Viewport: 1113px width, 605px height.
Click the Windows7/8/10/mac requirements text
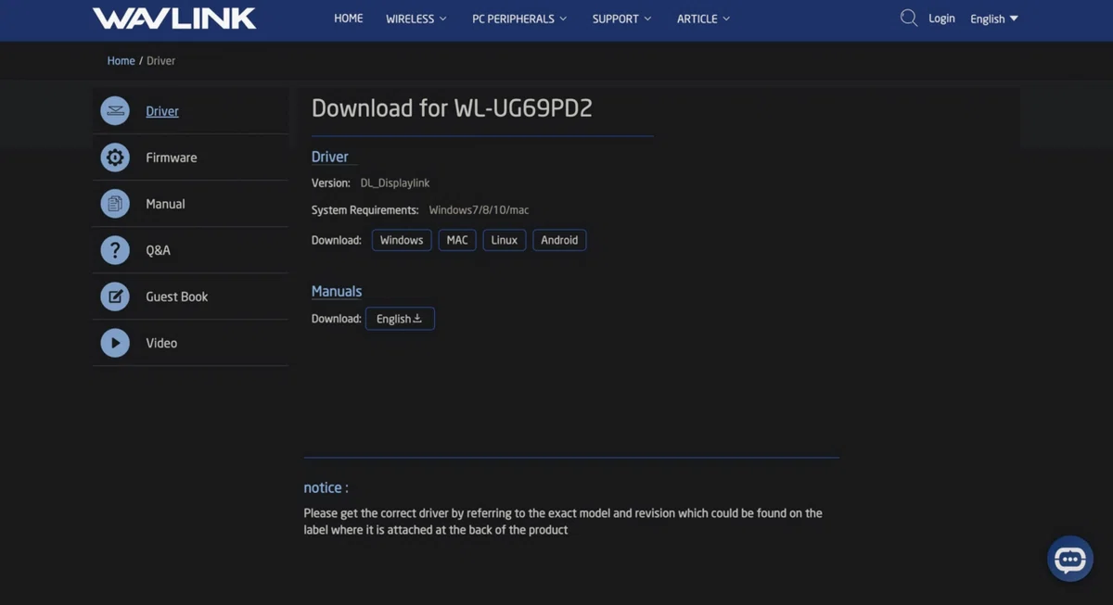pos(479,210)
